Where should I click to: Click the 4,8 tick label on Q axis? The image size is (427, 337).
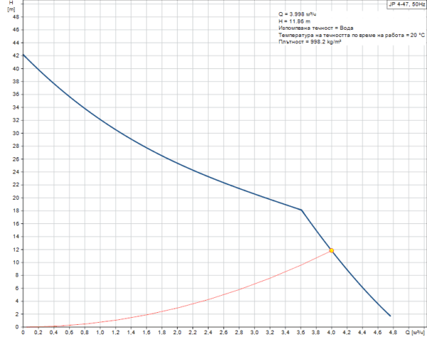(393, 332)
